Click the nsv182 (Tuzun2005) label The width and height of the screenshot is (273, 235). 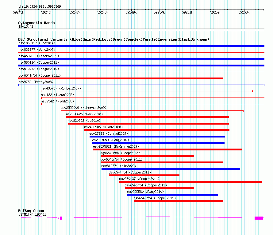[x=57, y=95]
